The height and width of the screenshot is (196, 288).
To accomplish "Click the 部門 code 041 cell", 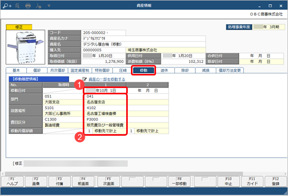I will (x=106, y=96).
